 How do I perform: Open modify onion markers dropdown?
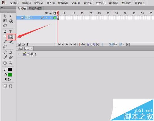(97, 44)
